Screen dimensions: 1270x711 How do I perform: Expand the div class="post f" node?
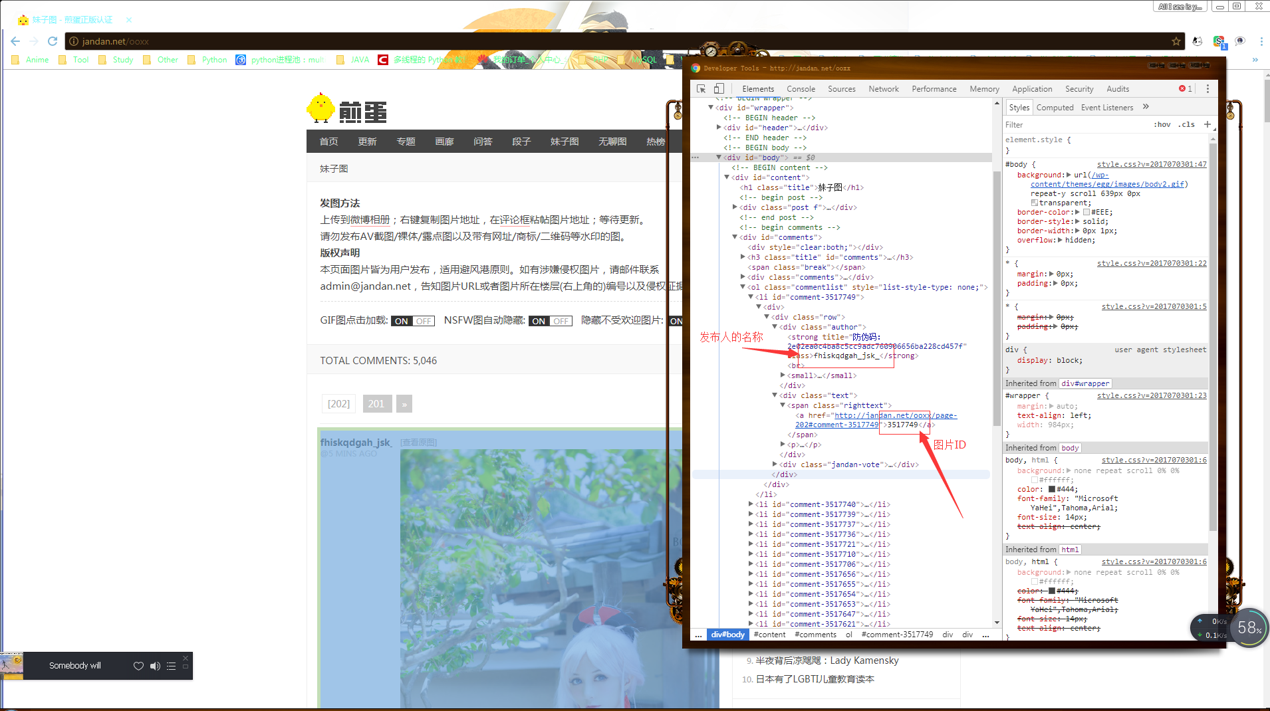tap(735, 207)
